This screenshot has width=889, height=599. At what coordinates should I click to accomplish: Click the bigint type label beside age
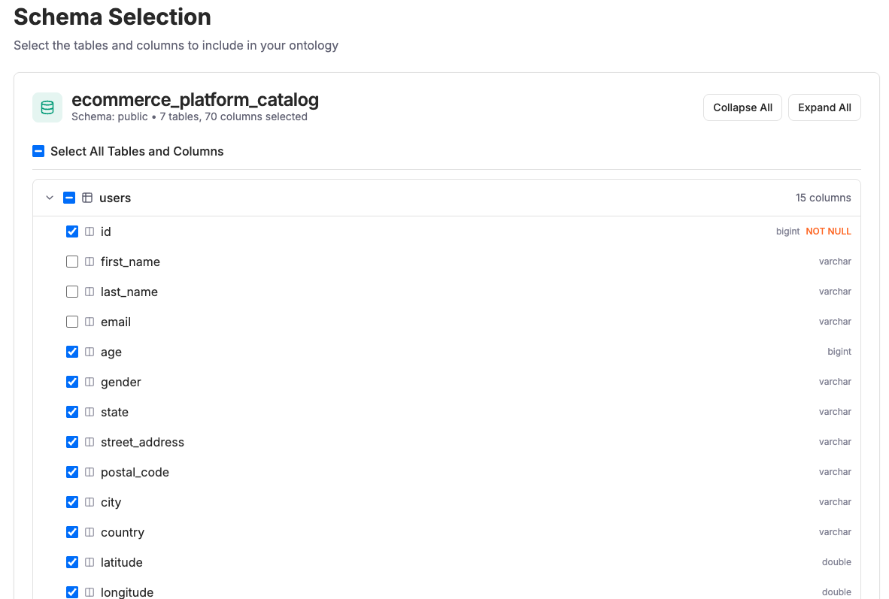pos(839,352)
